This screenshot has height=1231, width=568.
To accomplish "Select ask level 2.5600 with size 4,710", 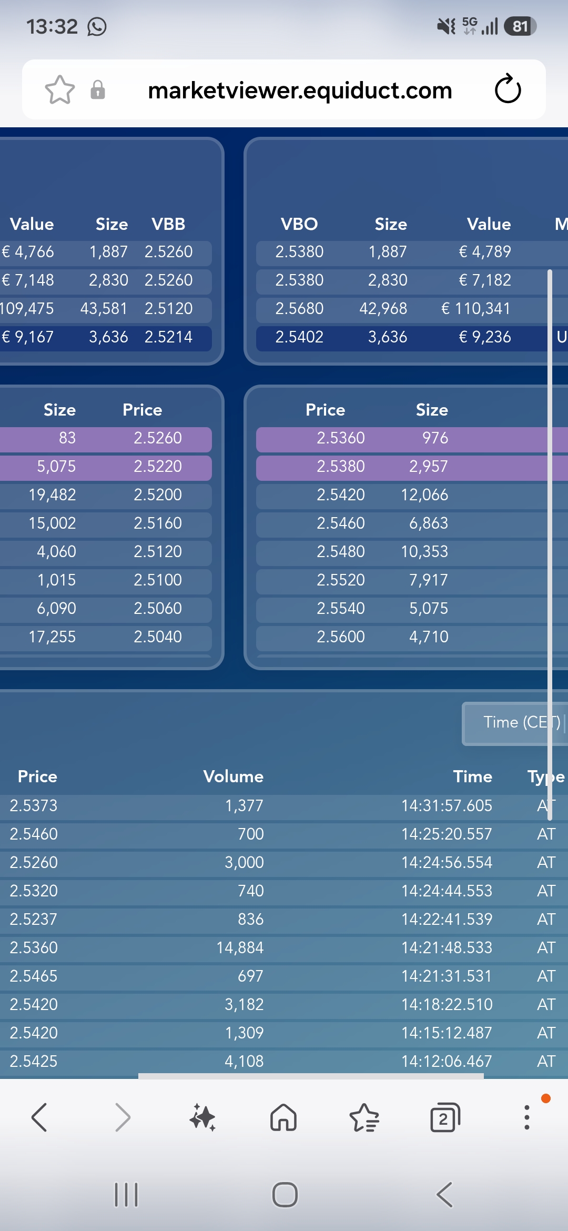I will tap(412, 638).
